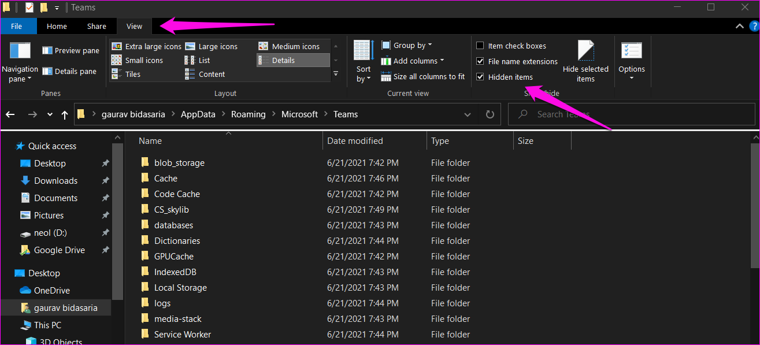Go up one folder level

(x=65, y=114)
